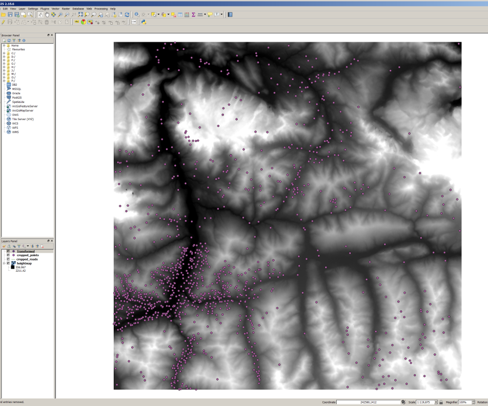The height and width of the screenshot is (406, 488).
Task: Uncheck the cropped_roads layer checkbox
Action: click(8, 259)
